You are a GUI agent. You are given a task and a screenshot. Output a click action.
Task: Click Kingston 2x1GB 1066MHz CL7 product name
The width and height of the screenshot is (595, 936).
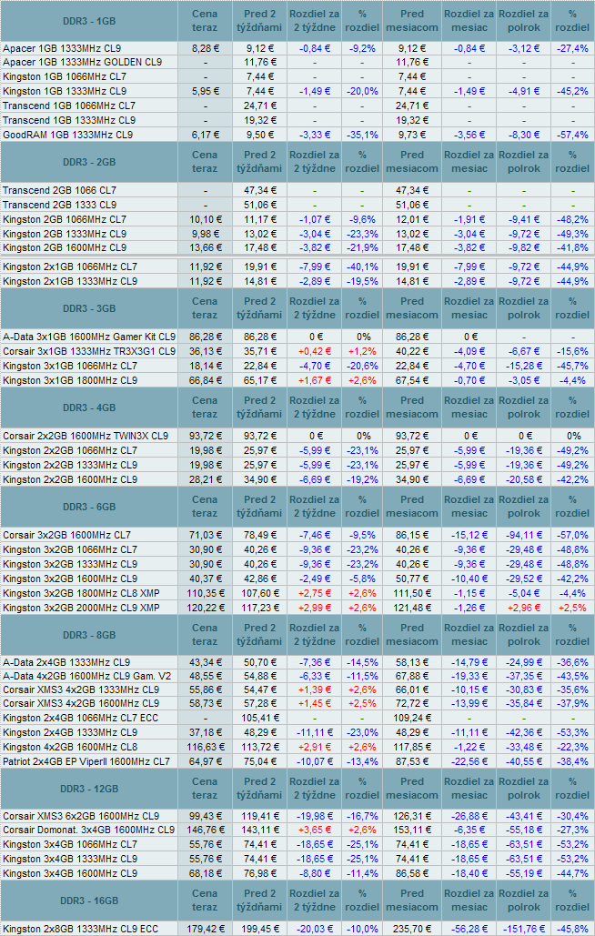pos(70,267)
